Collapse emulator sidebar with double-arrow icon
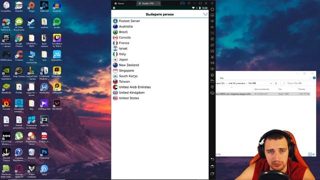 click(212, 3)
